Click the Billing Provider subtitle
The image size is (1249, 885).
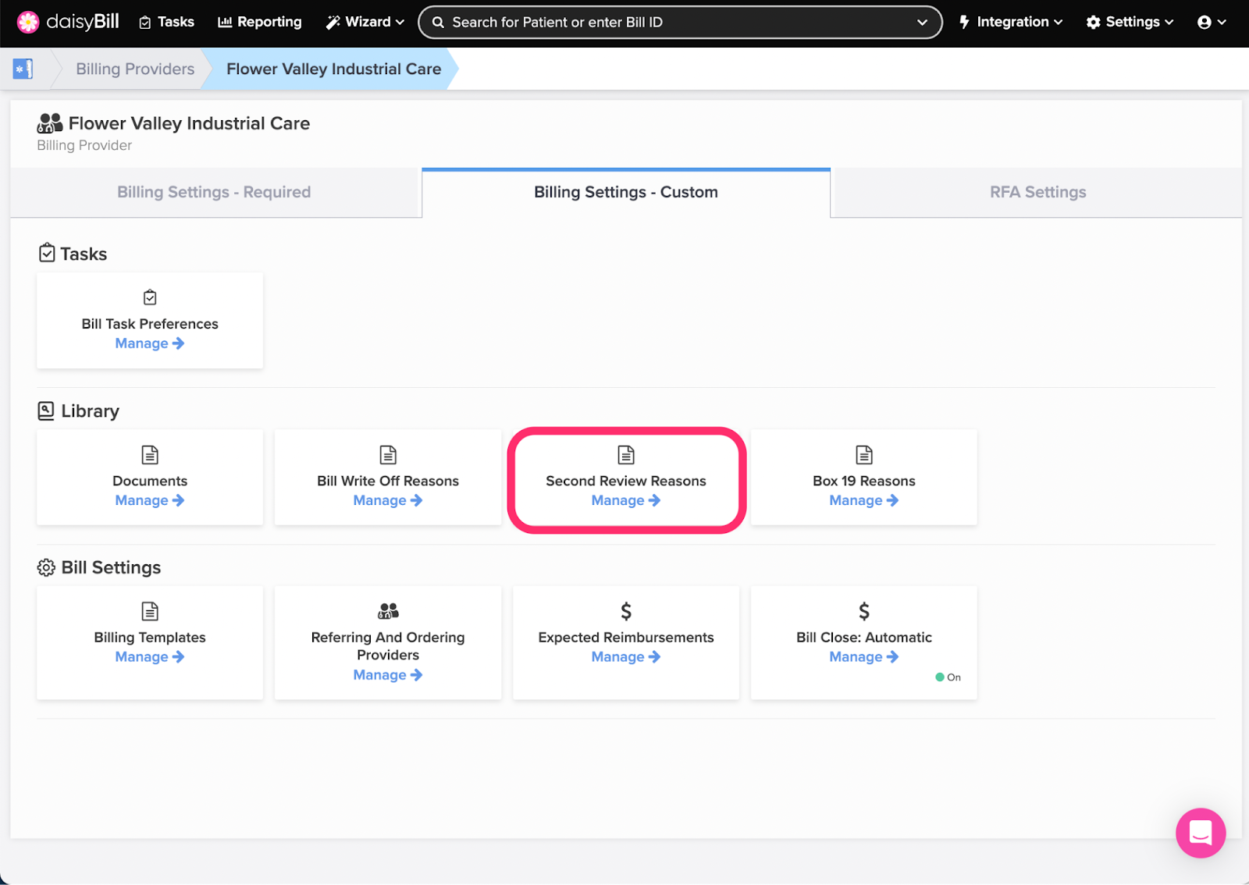click(x=84, y=145)
